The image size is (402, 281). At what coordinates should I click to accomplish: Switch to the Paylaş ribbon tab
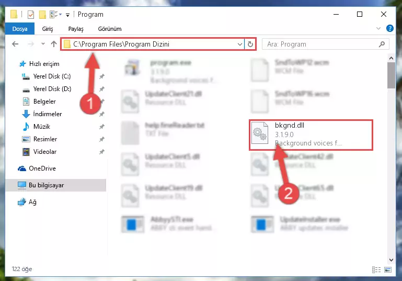[x=76, y=29]
